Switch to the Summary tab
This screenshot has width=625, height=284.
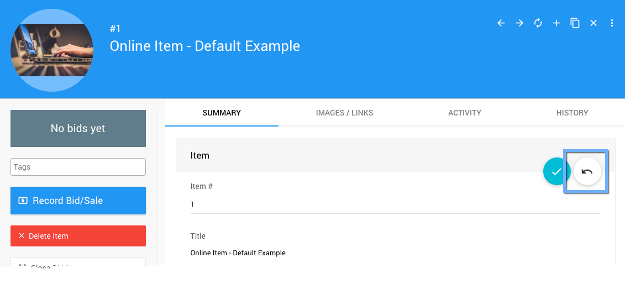pos(222,113)
